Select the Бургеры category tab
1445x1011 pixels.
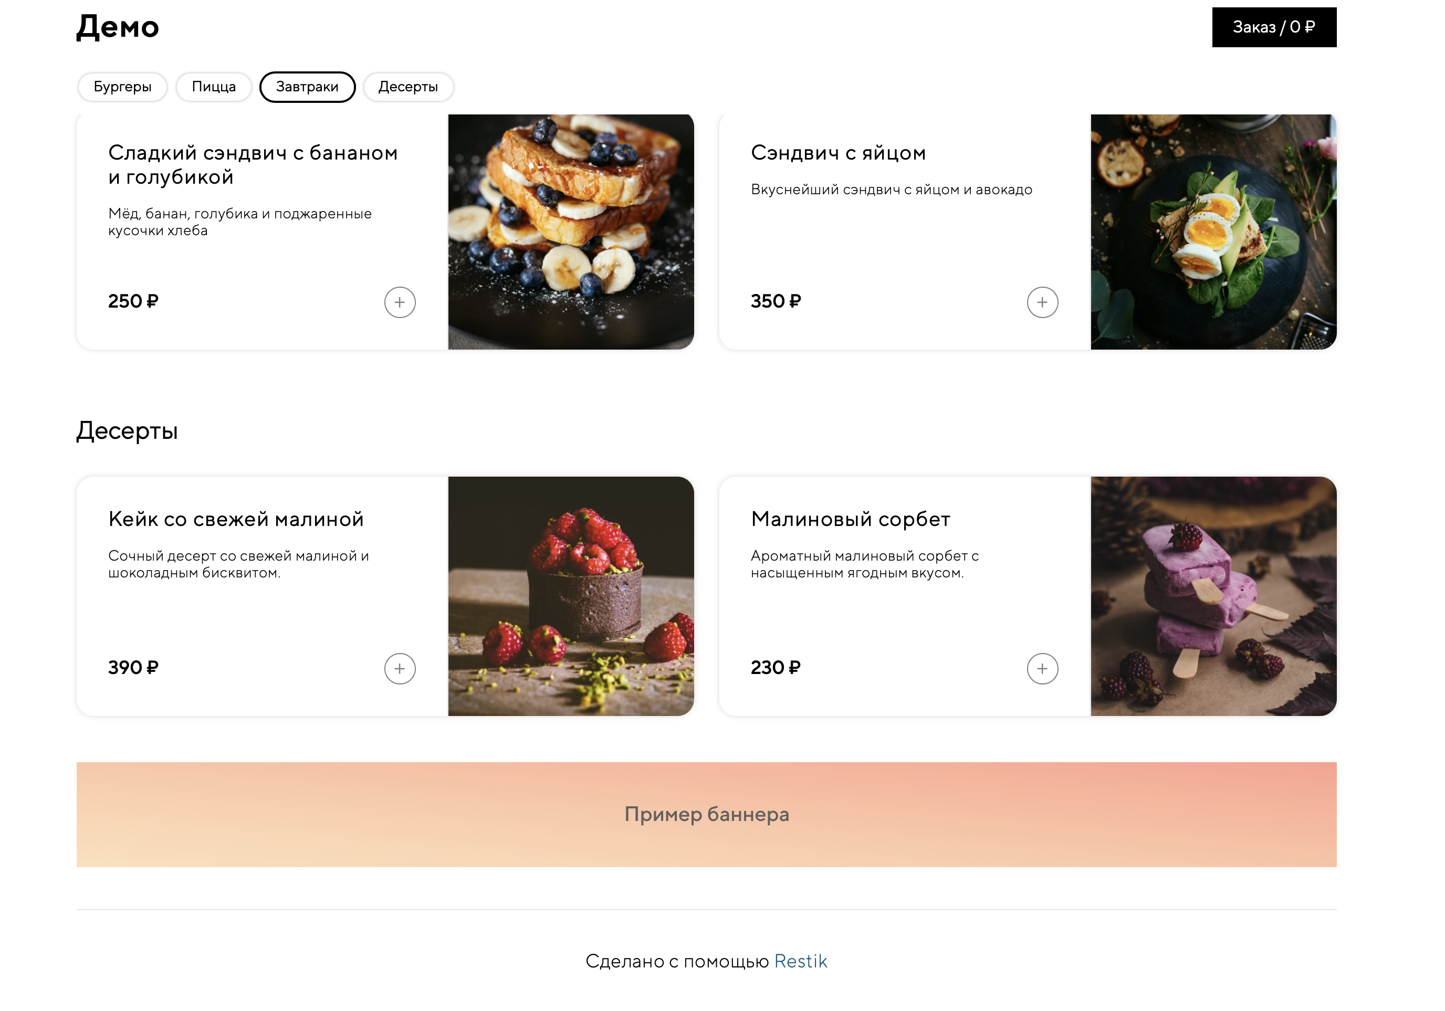[x=122, y=87]
